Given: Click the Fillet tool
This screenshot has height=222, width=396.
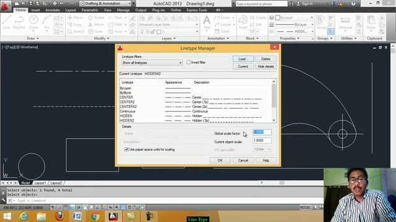Looking at the screenshot, I should tap(116, 25).
